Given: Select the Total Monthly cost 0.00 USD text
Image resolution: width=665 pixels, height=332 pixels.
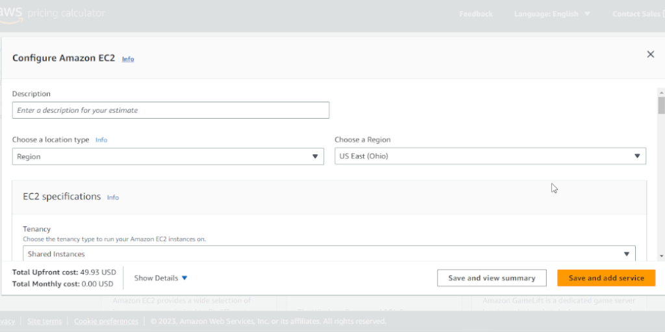Looking at the screenshot, I should 63,284.
